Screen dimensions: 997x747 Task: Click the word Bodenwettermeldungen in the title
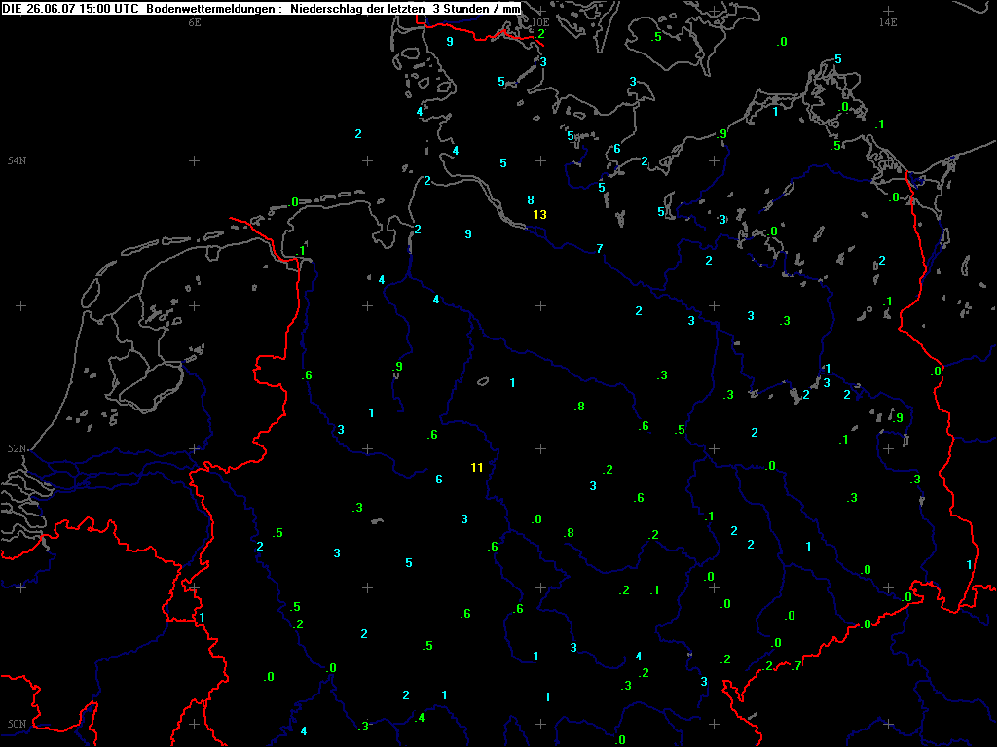(x=206, y=8)
